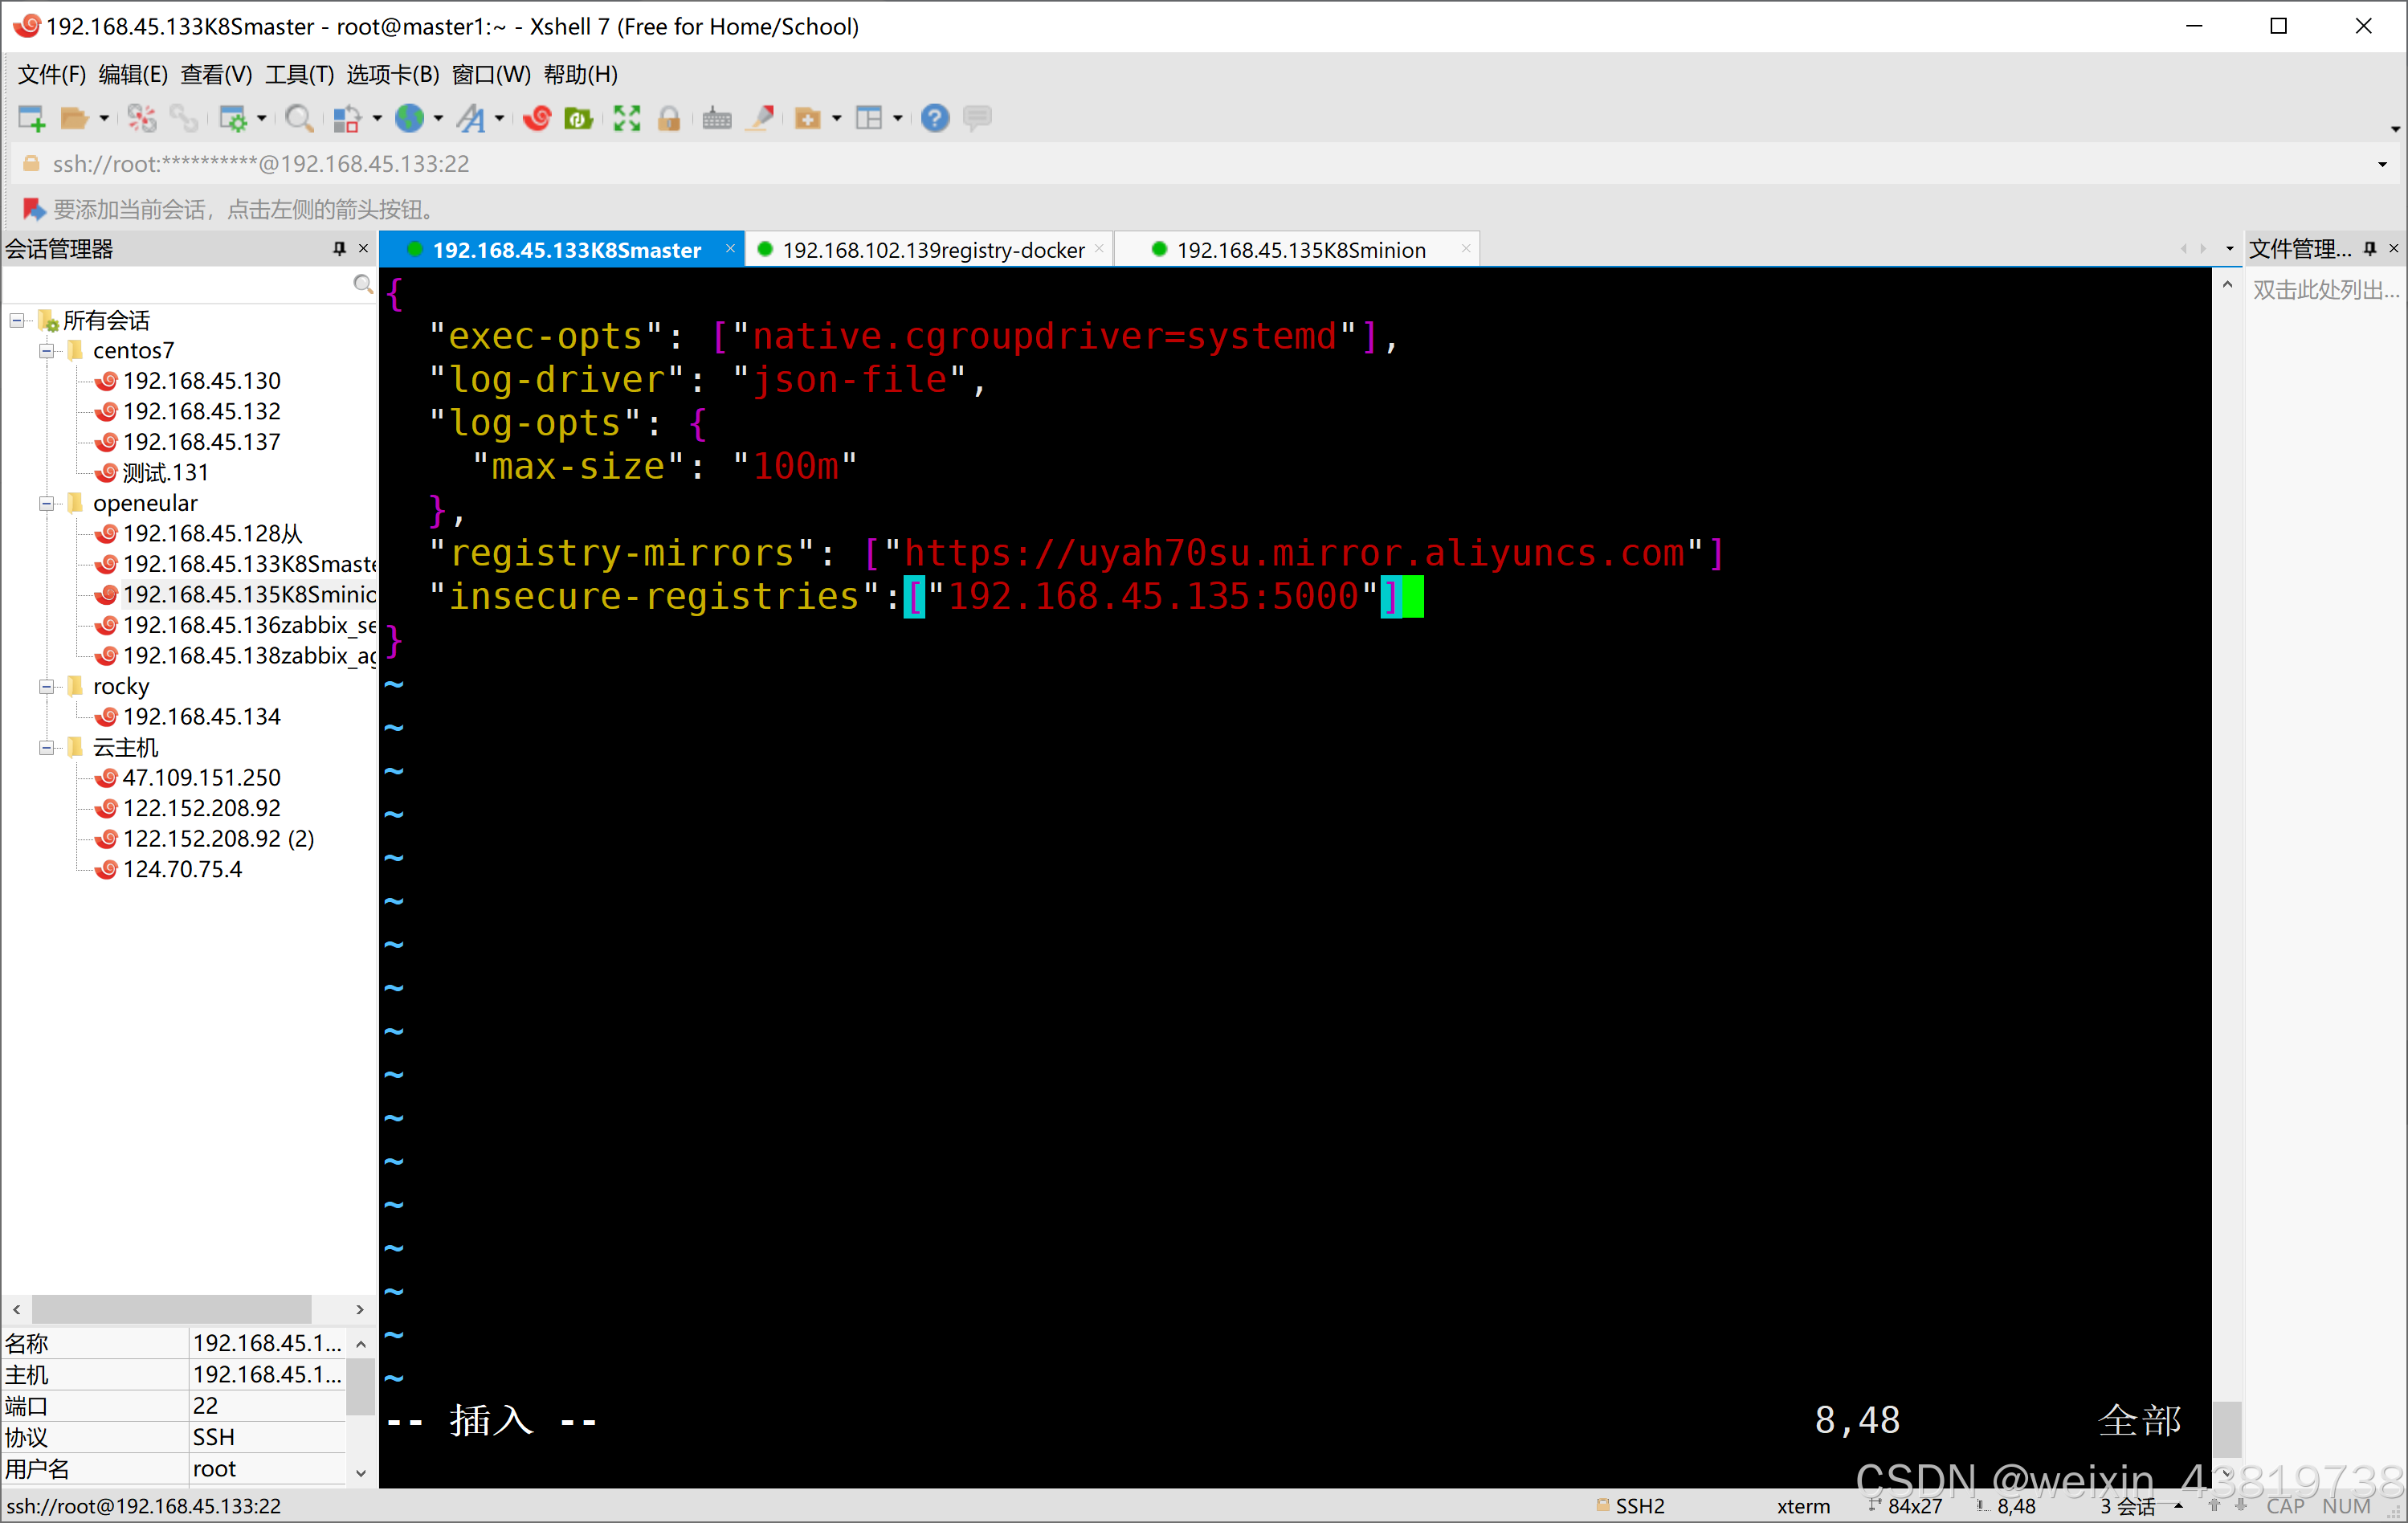Screen dimensions: 2408x1523
Task: Collapse the 所有会话 root node
Action: tap(16, 320)
